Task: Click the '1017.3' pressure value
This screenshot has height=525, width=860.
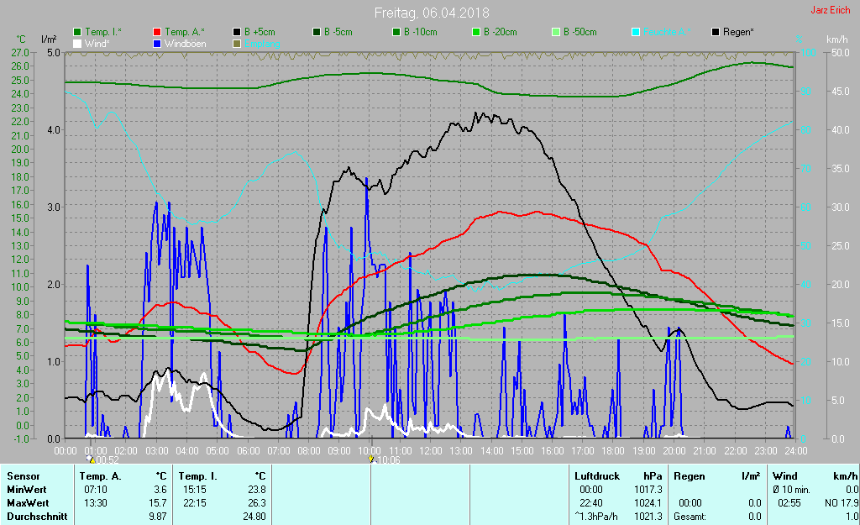Action: pyautogui.click(x=648, y=490)
